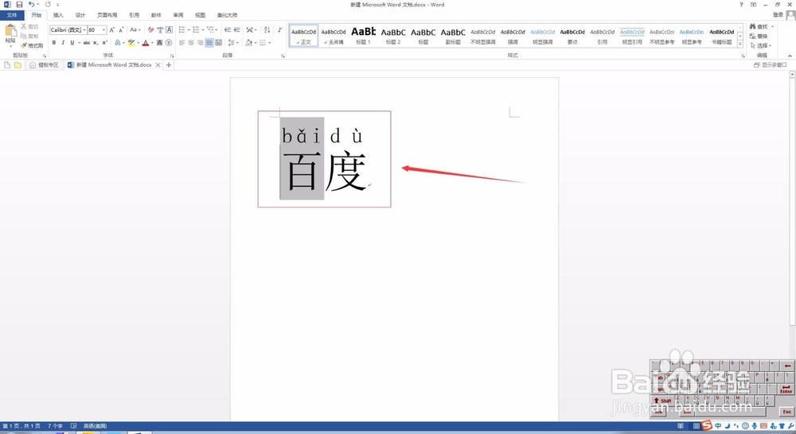This screenshot has width=796, height=434.
Task: Expand the Styles gallery more arrow
Action: click(x=740, y=45)
